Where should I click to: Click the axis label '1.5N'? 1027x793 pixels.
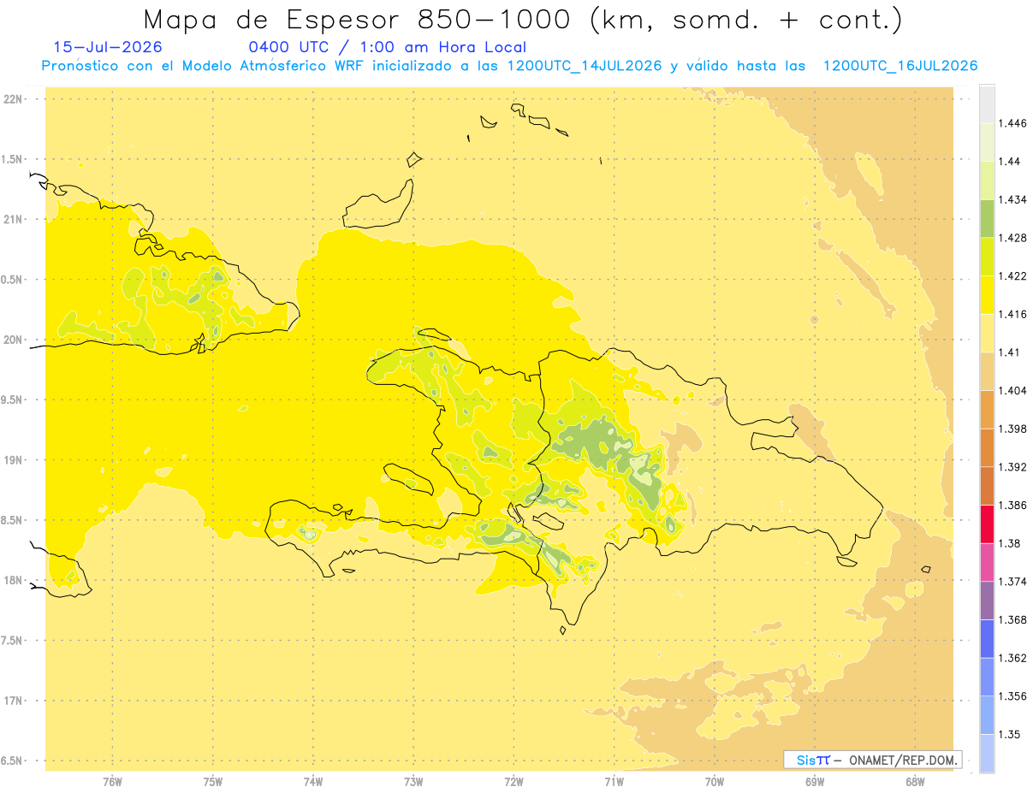13,159
